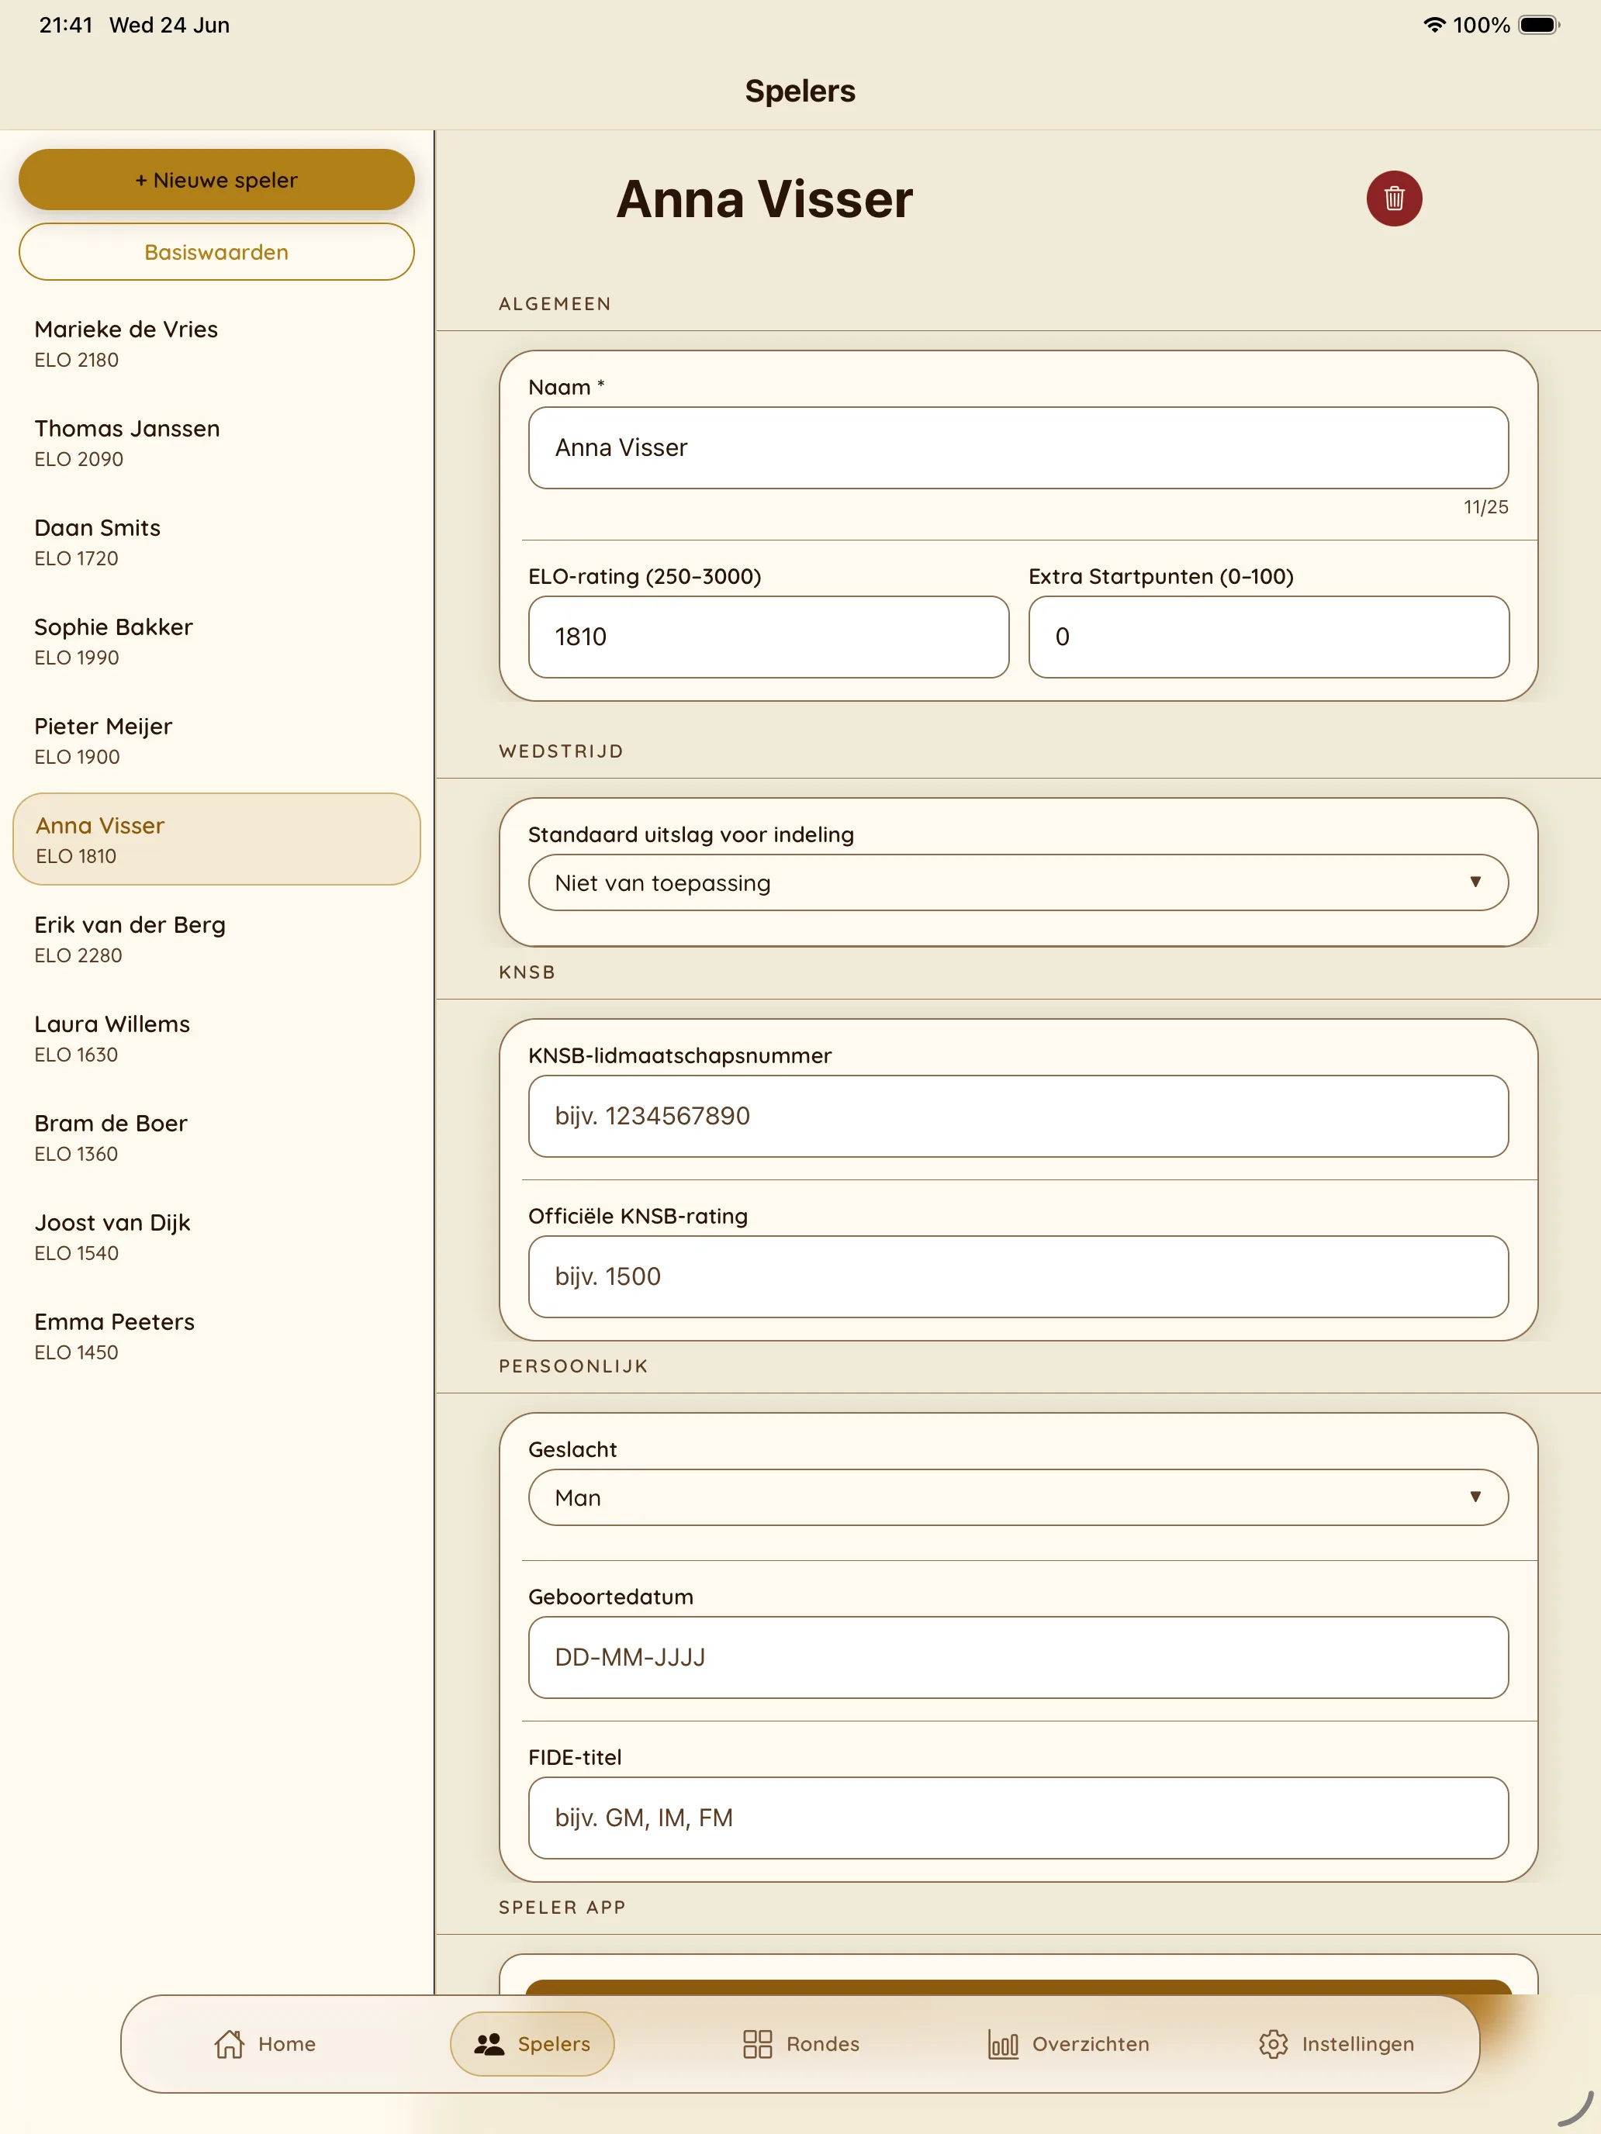Viewport: 1601px width, 2134px height.
Task: Switch to the Rondes tab label
Action: pos(822,2043)
